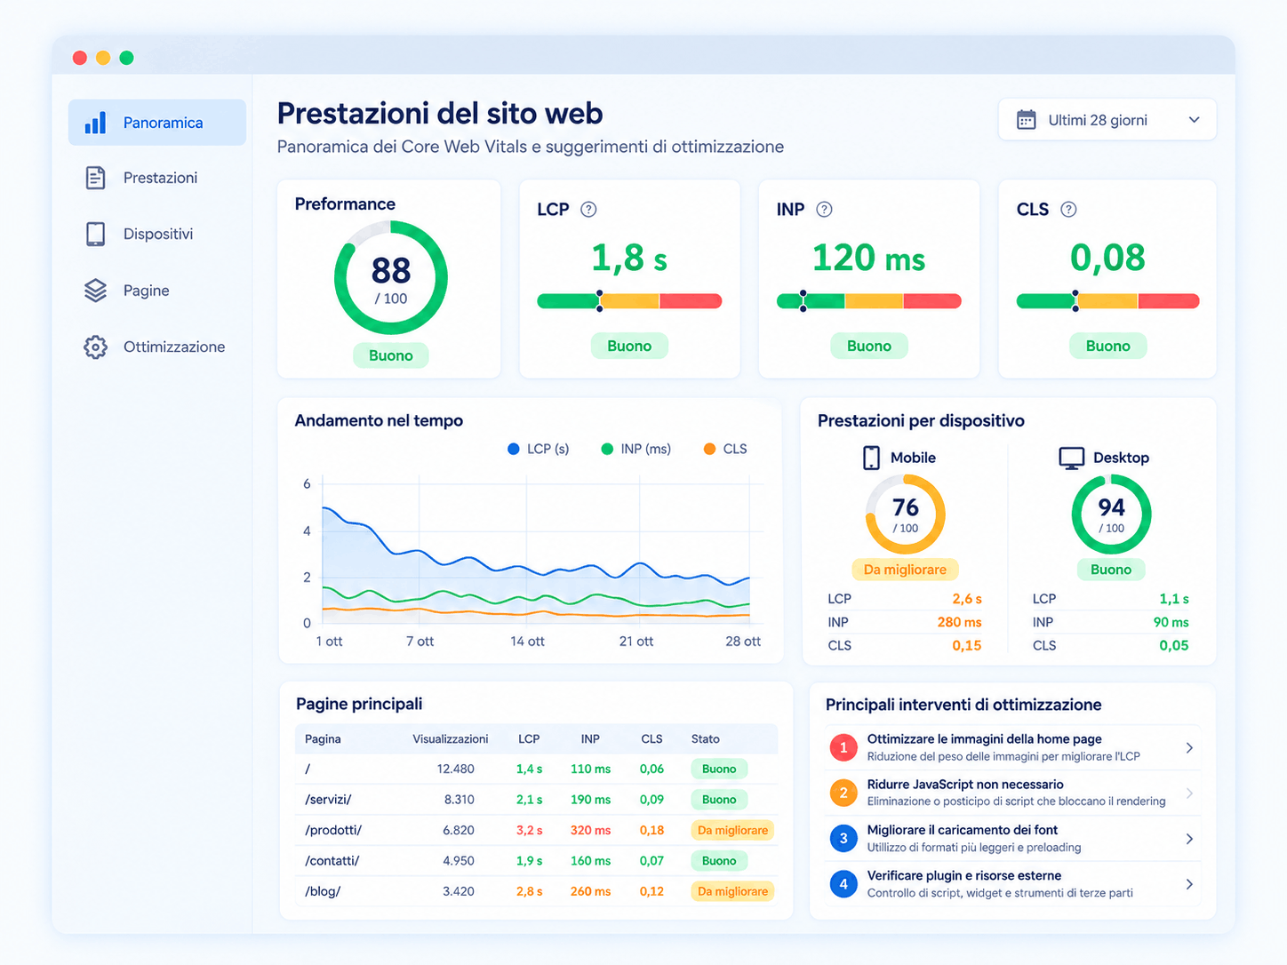The image size is (1287, 965).
Task: Open the INP help question mark
Action: (x=824, y=210)
